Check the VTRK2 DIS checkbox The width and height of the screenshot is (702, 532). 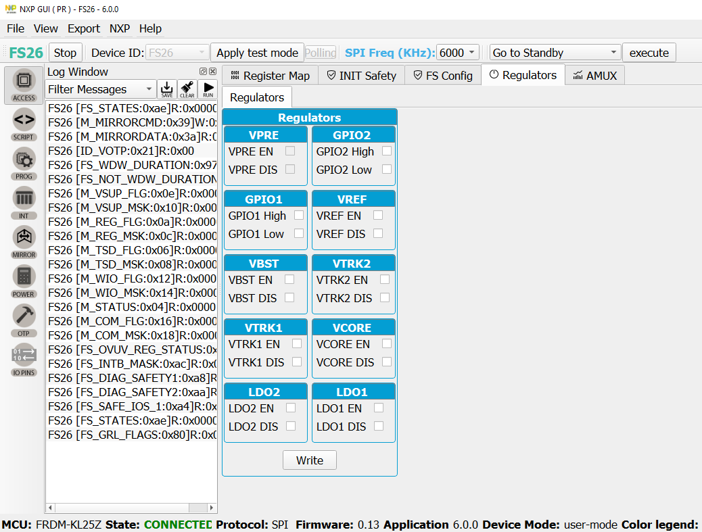385,297
